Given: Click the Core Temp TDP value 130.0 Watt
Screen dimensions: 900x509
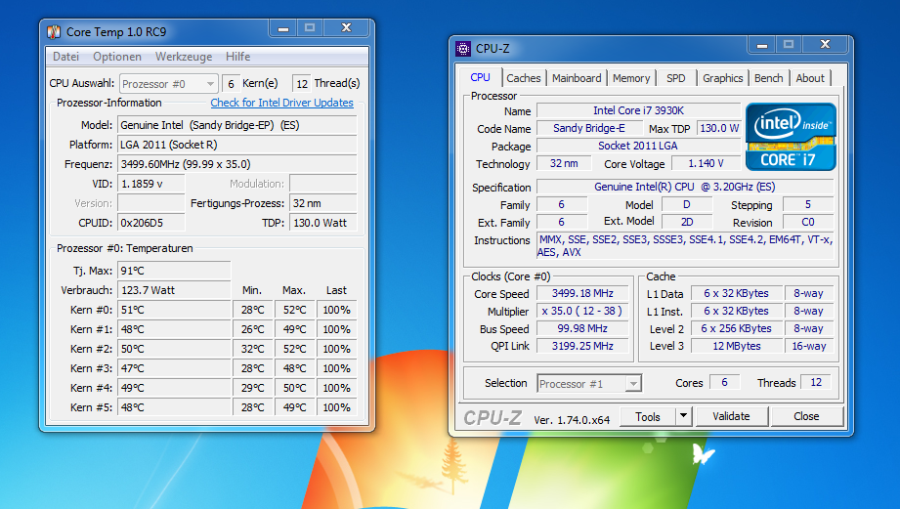Looking at the screenshot, I should click(x=323, y=223).
